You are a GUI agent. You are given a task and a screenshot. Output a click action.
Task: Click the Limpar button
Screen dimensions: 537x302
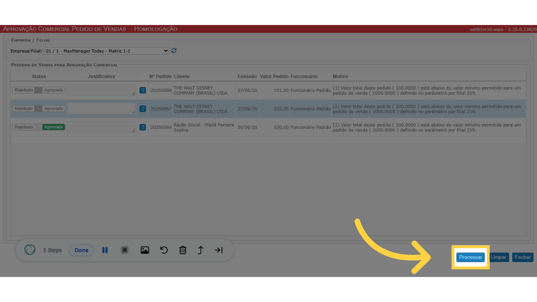coord(498,257)
